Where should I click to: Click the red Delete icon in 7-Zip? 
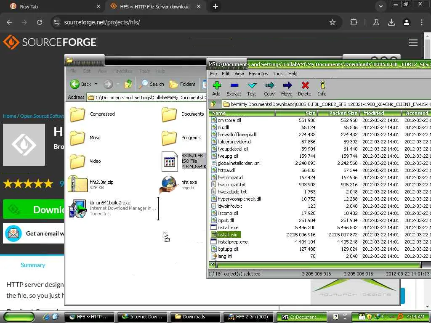[305, 88]
